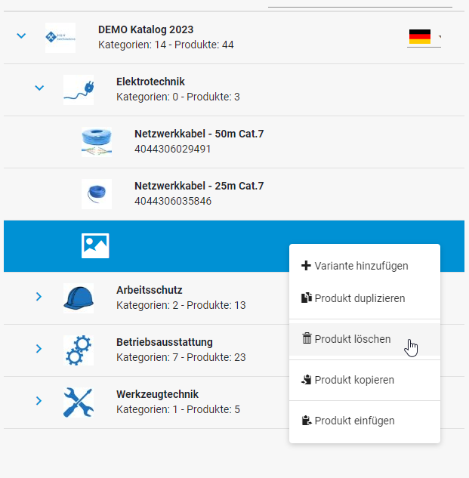The width and height of the screenshot is (469, 478).
Task: Click the Betriebsausstattung gears icon
Action: (79, 350)
